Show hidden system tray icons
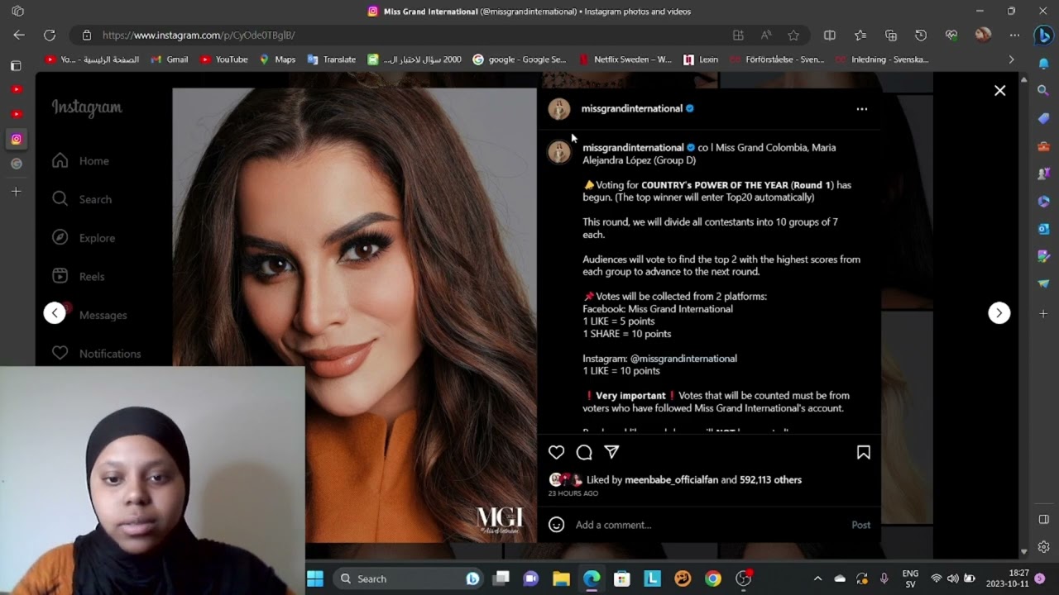Screen dimensions: 1059x595 [x=817, y=578]
